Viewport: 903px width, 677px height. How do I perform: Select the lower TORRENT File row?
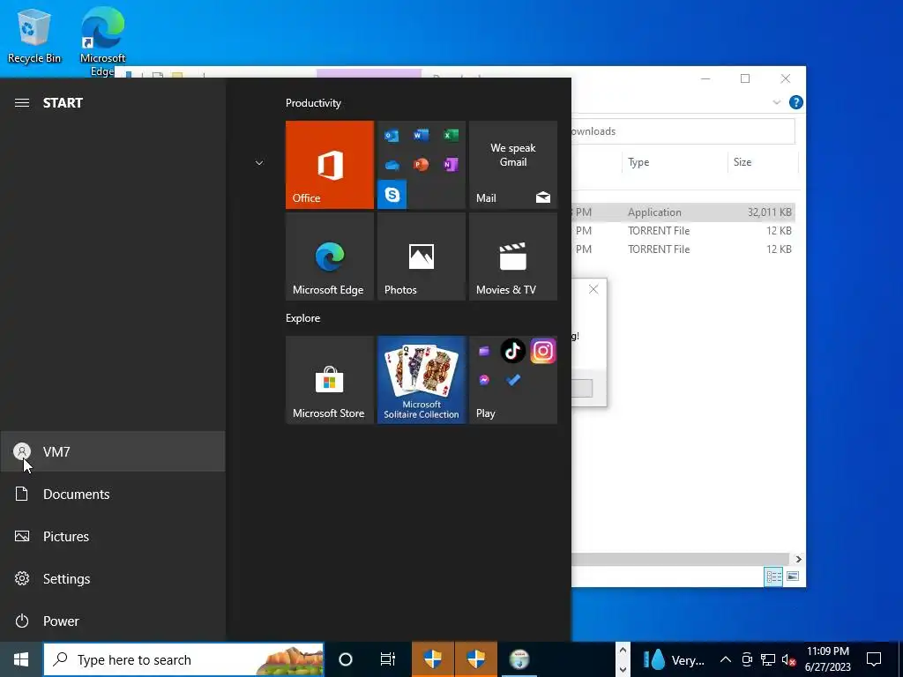[x=683, y=249]
